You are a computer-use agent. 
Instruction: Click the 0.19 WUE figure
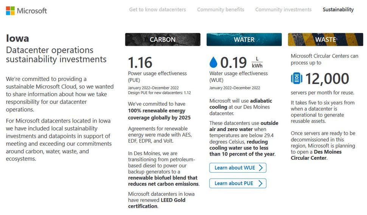(x=233, y=62)
